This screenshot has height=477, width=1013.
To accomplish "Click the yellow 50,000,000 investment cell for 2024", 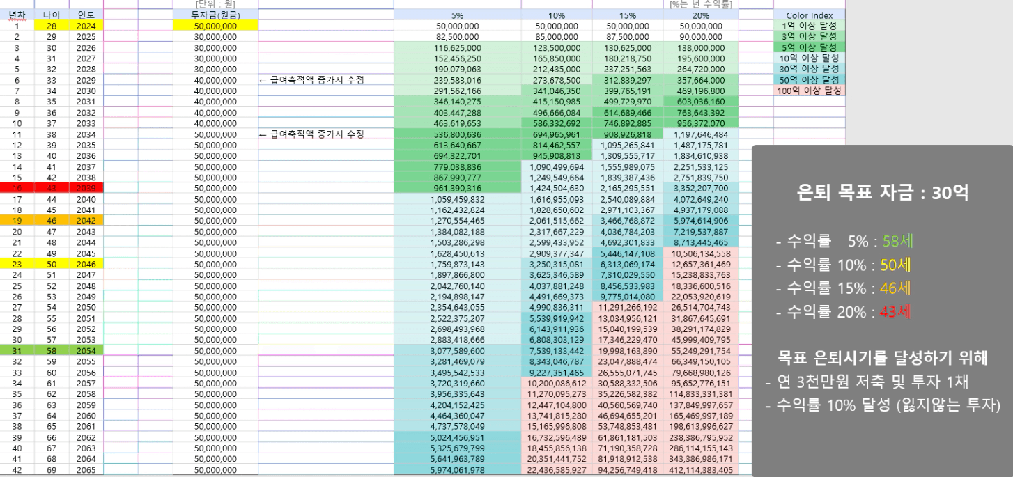I will click(x=215, y=26).
